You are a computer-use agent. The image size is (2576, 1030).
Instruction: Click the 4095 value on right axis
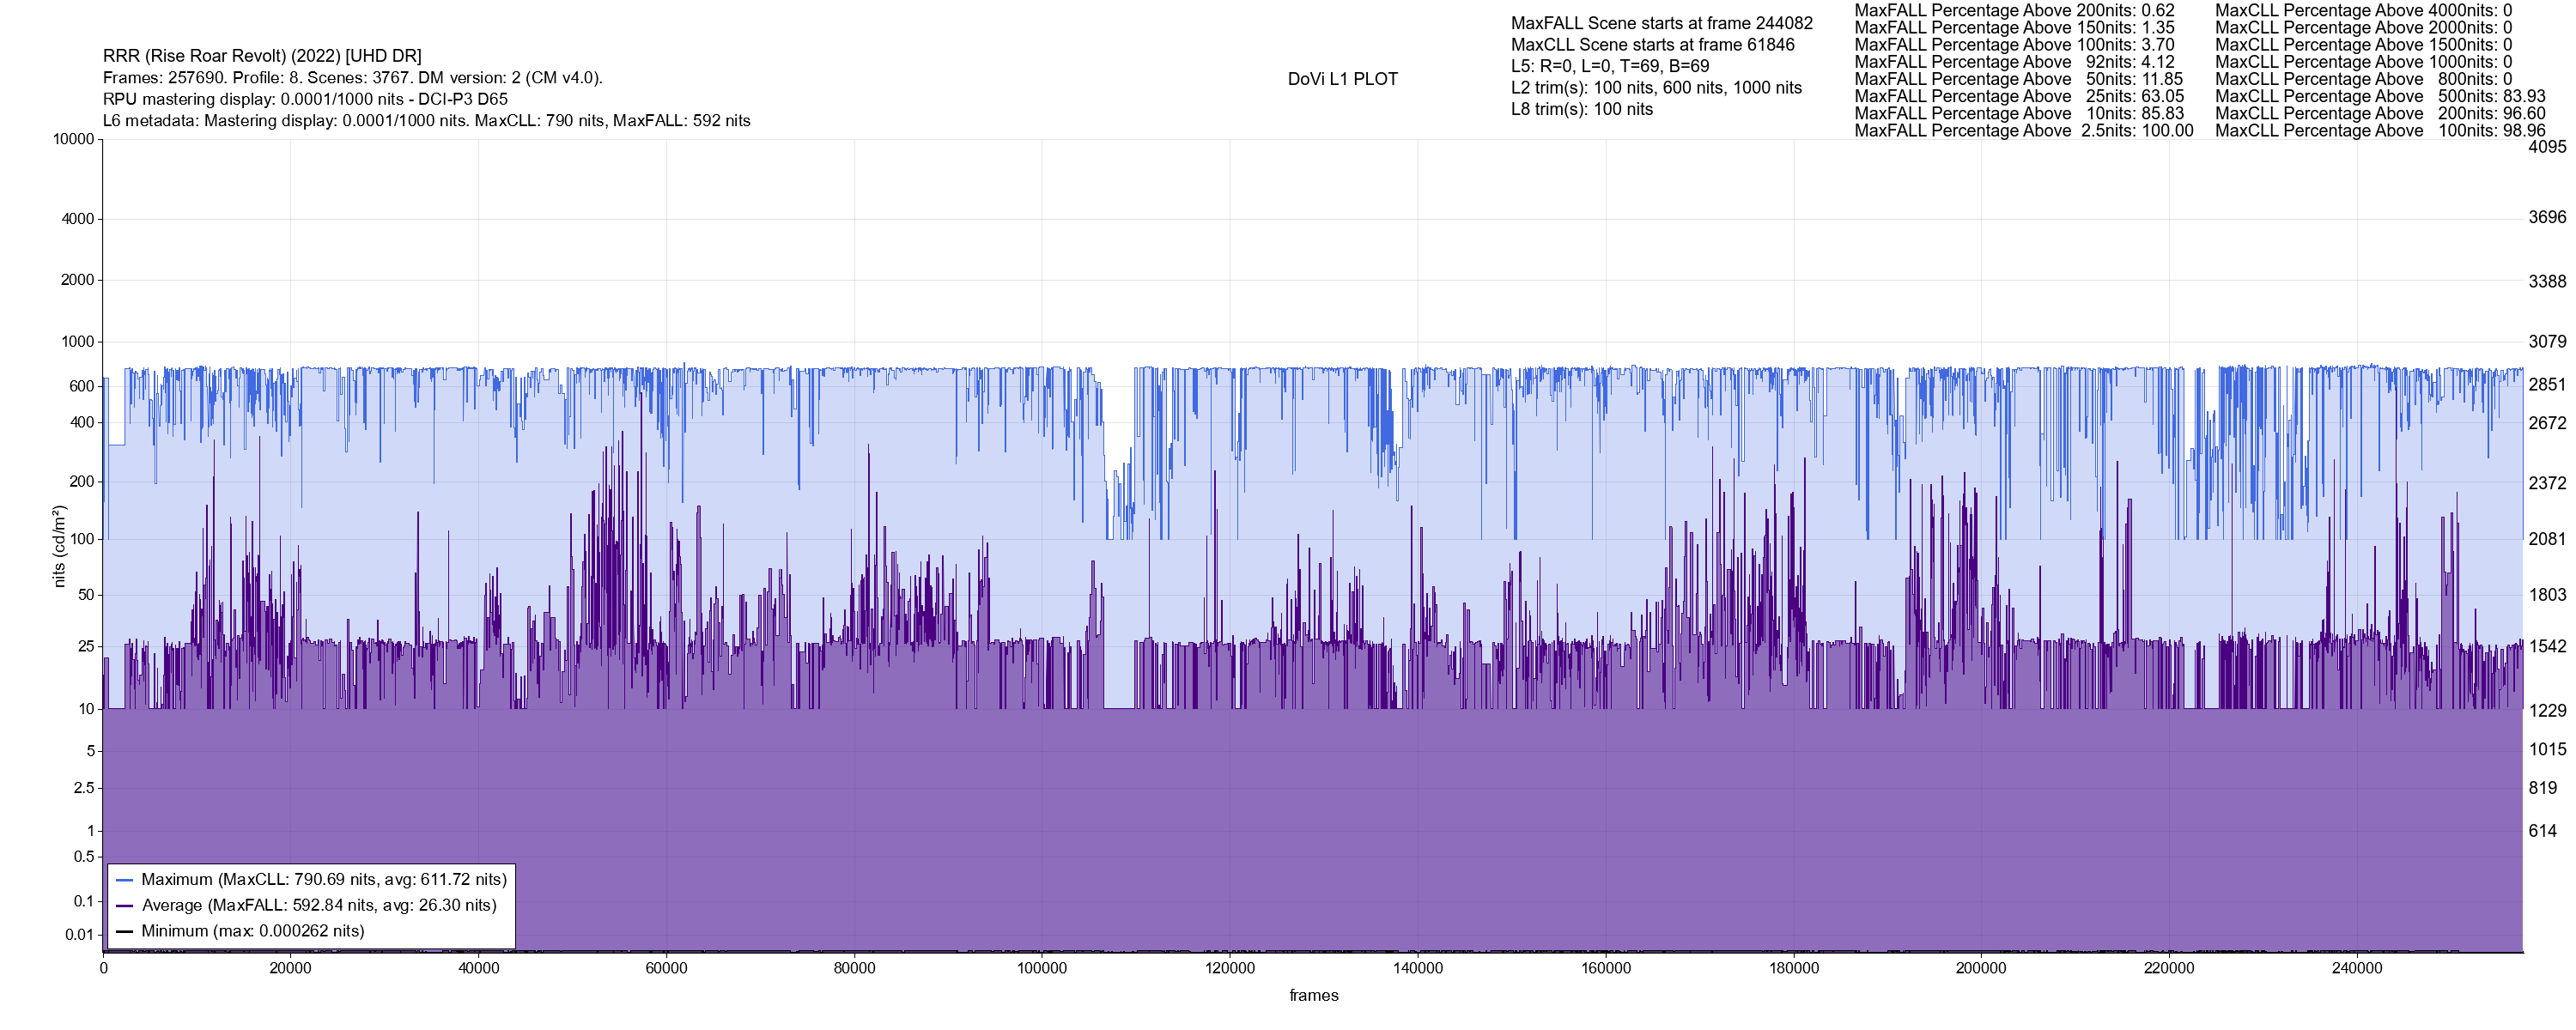point(2546,147)
